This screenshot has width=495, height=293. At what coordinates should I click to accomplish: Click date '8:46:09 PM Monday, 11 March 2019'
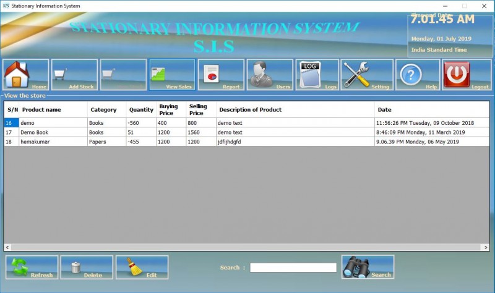(432, 132)
